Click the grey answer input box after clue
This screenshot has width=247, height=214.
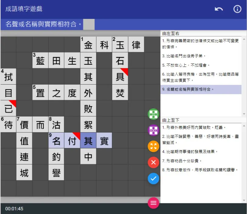point(89,24)
